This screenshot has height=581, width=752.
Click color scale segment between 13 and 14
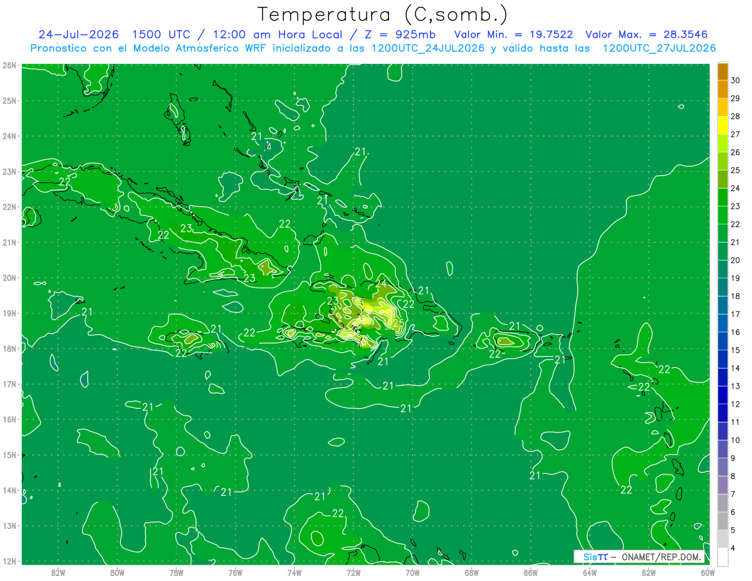(723, 377)
